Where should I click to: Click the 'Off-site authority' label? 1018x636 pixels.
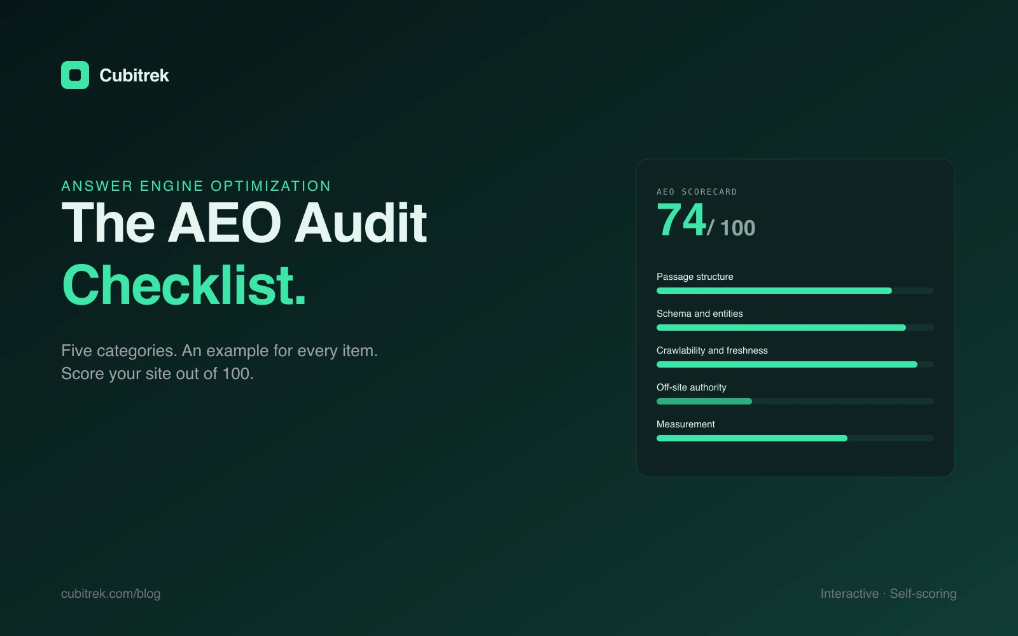pos(692,387)
